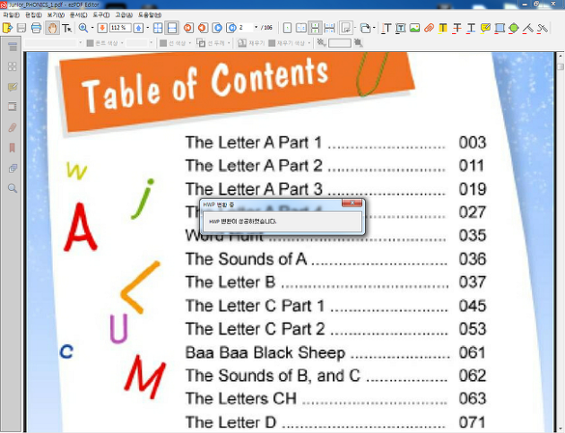Open the page extract dropdown arrow

[x=355, y=28]
